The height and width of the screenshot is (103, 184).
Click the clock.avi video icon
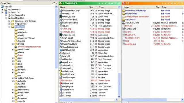coord(61,53)
